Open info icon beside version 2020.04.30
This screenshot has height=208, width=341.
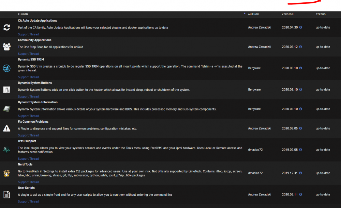click(300, 27)
